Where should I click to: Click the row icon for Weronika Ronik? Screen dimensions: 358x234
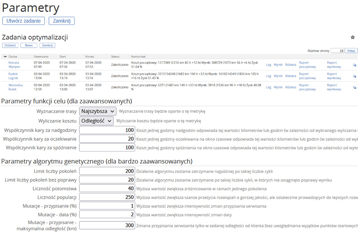pos(354,87)
